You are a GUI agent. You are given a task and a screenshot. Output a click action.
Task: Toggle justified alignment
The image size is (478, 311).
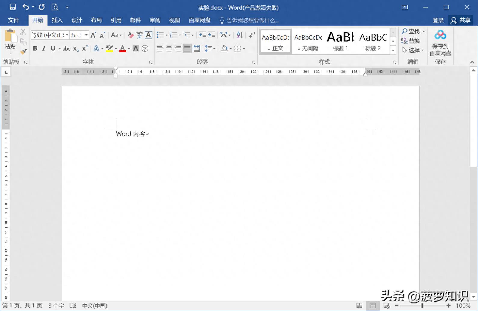(187, 48)
